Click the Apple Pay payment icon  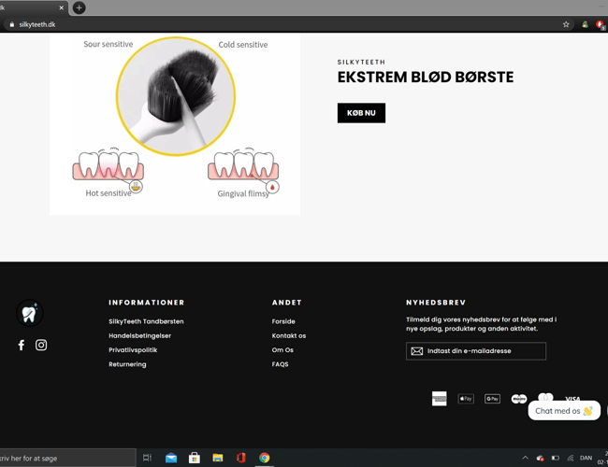coord(466,399)
